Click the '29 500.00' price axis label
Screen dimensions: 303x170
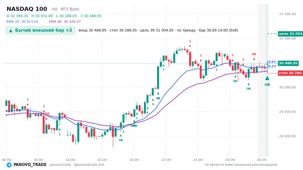pyautogui.click(x=287, y=111)
